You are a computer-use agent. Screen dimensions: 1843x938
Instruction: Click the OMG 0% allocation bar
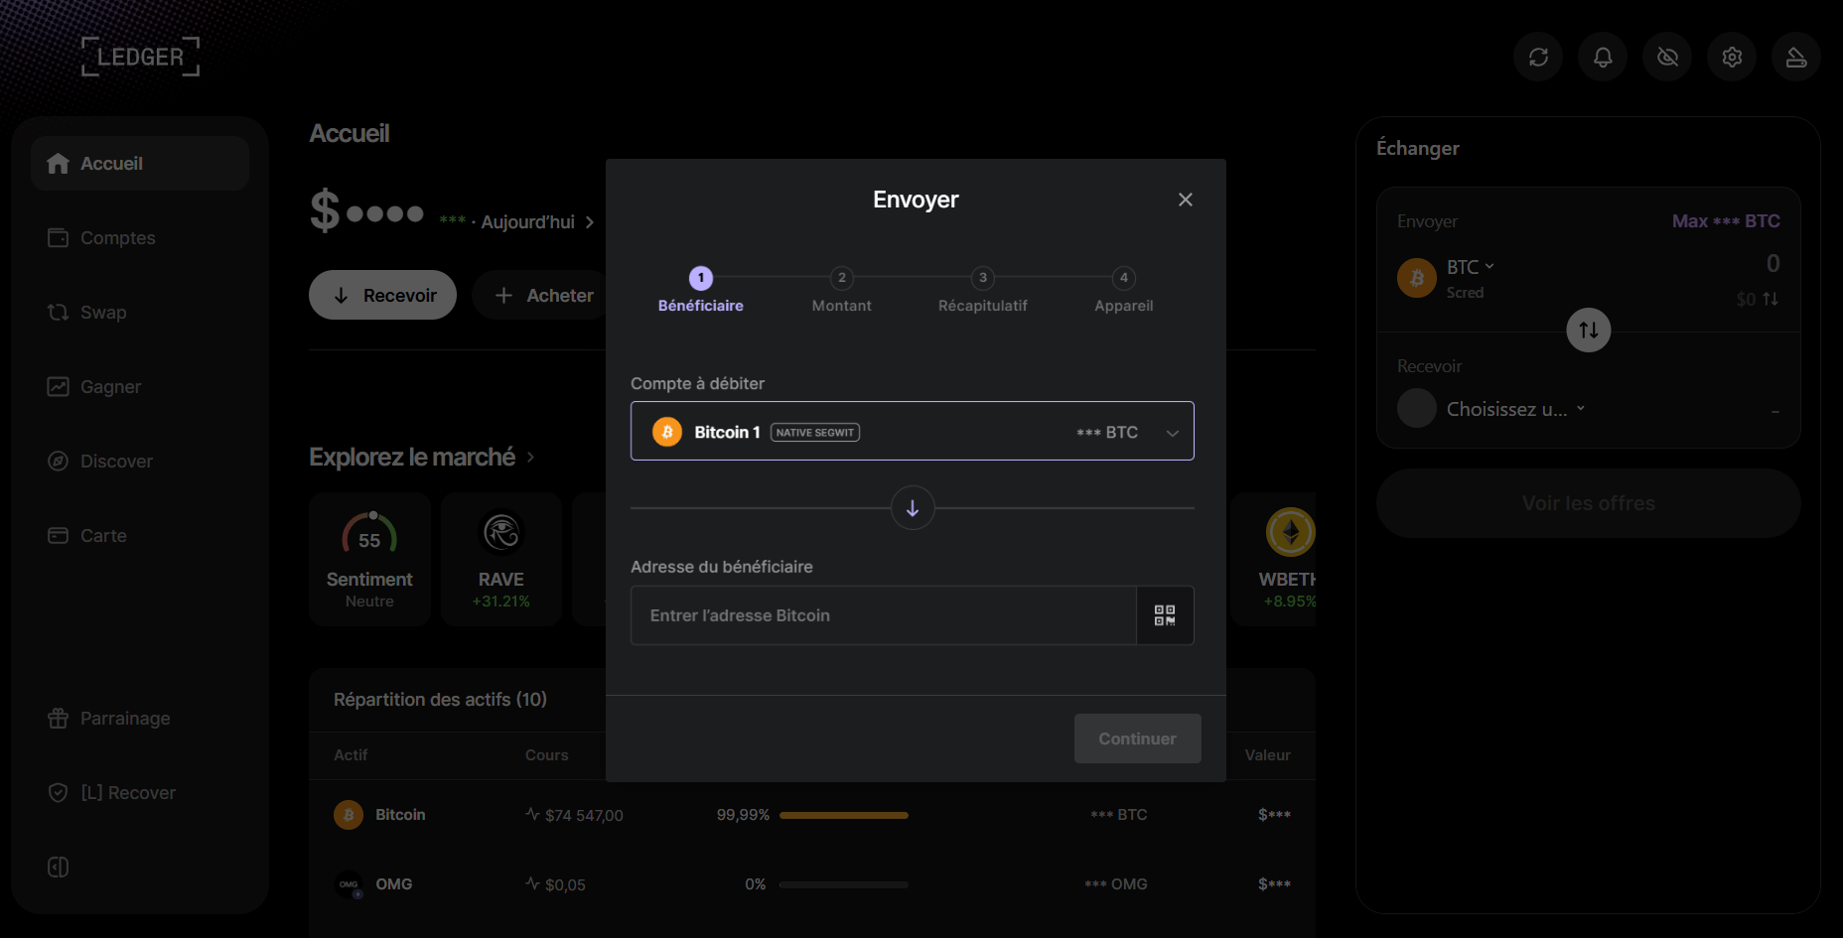tap(844, 884)
